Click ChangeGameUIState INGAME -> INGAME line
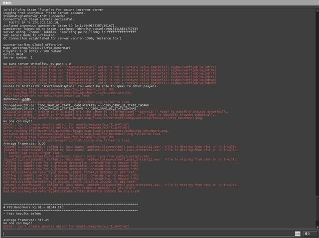This screenshot has height=238, width=319. [x=70, y=108]
